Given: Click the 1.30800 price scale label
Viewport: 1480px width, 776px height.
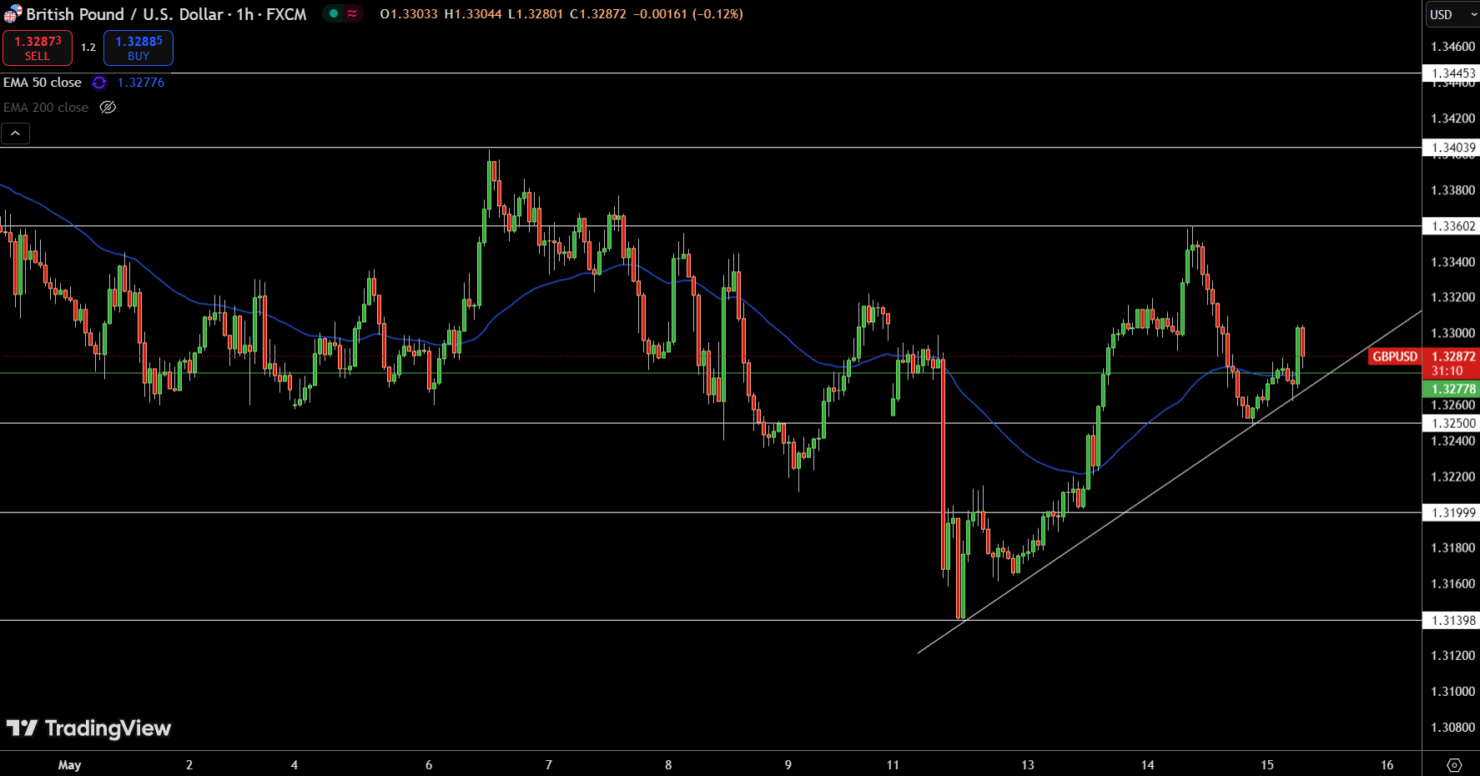Looking at the screenshot, I should click(1453, 727).
